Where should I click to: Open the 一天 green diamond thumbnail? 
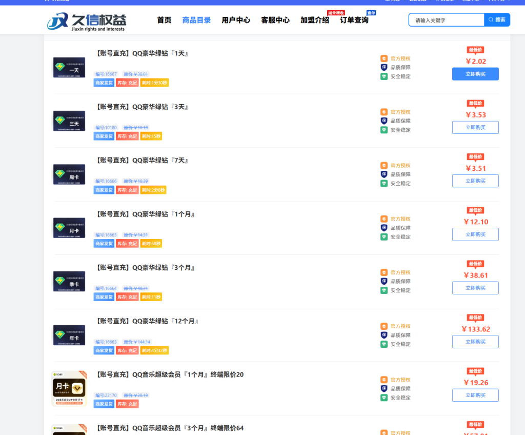pos(69,67)
